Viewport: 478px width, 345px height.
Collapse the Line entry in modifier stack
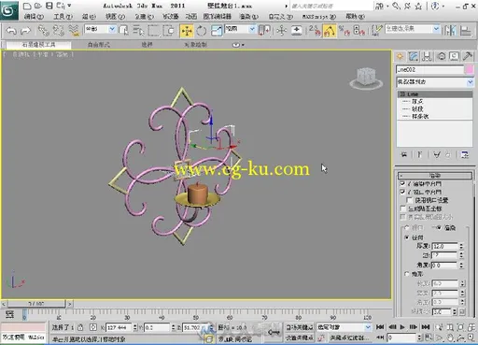click(402, 93)
